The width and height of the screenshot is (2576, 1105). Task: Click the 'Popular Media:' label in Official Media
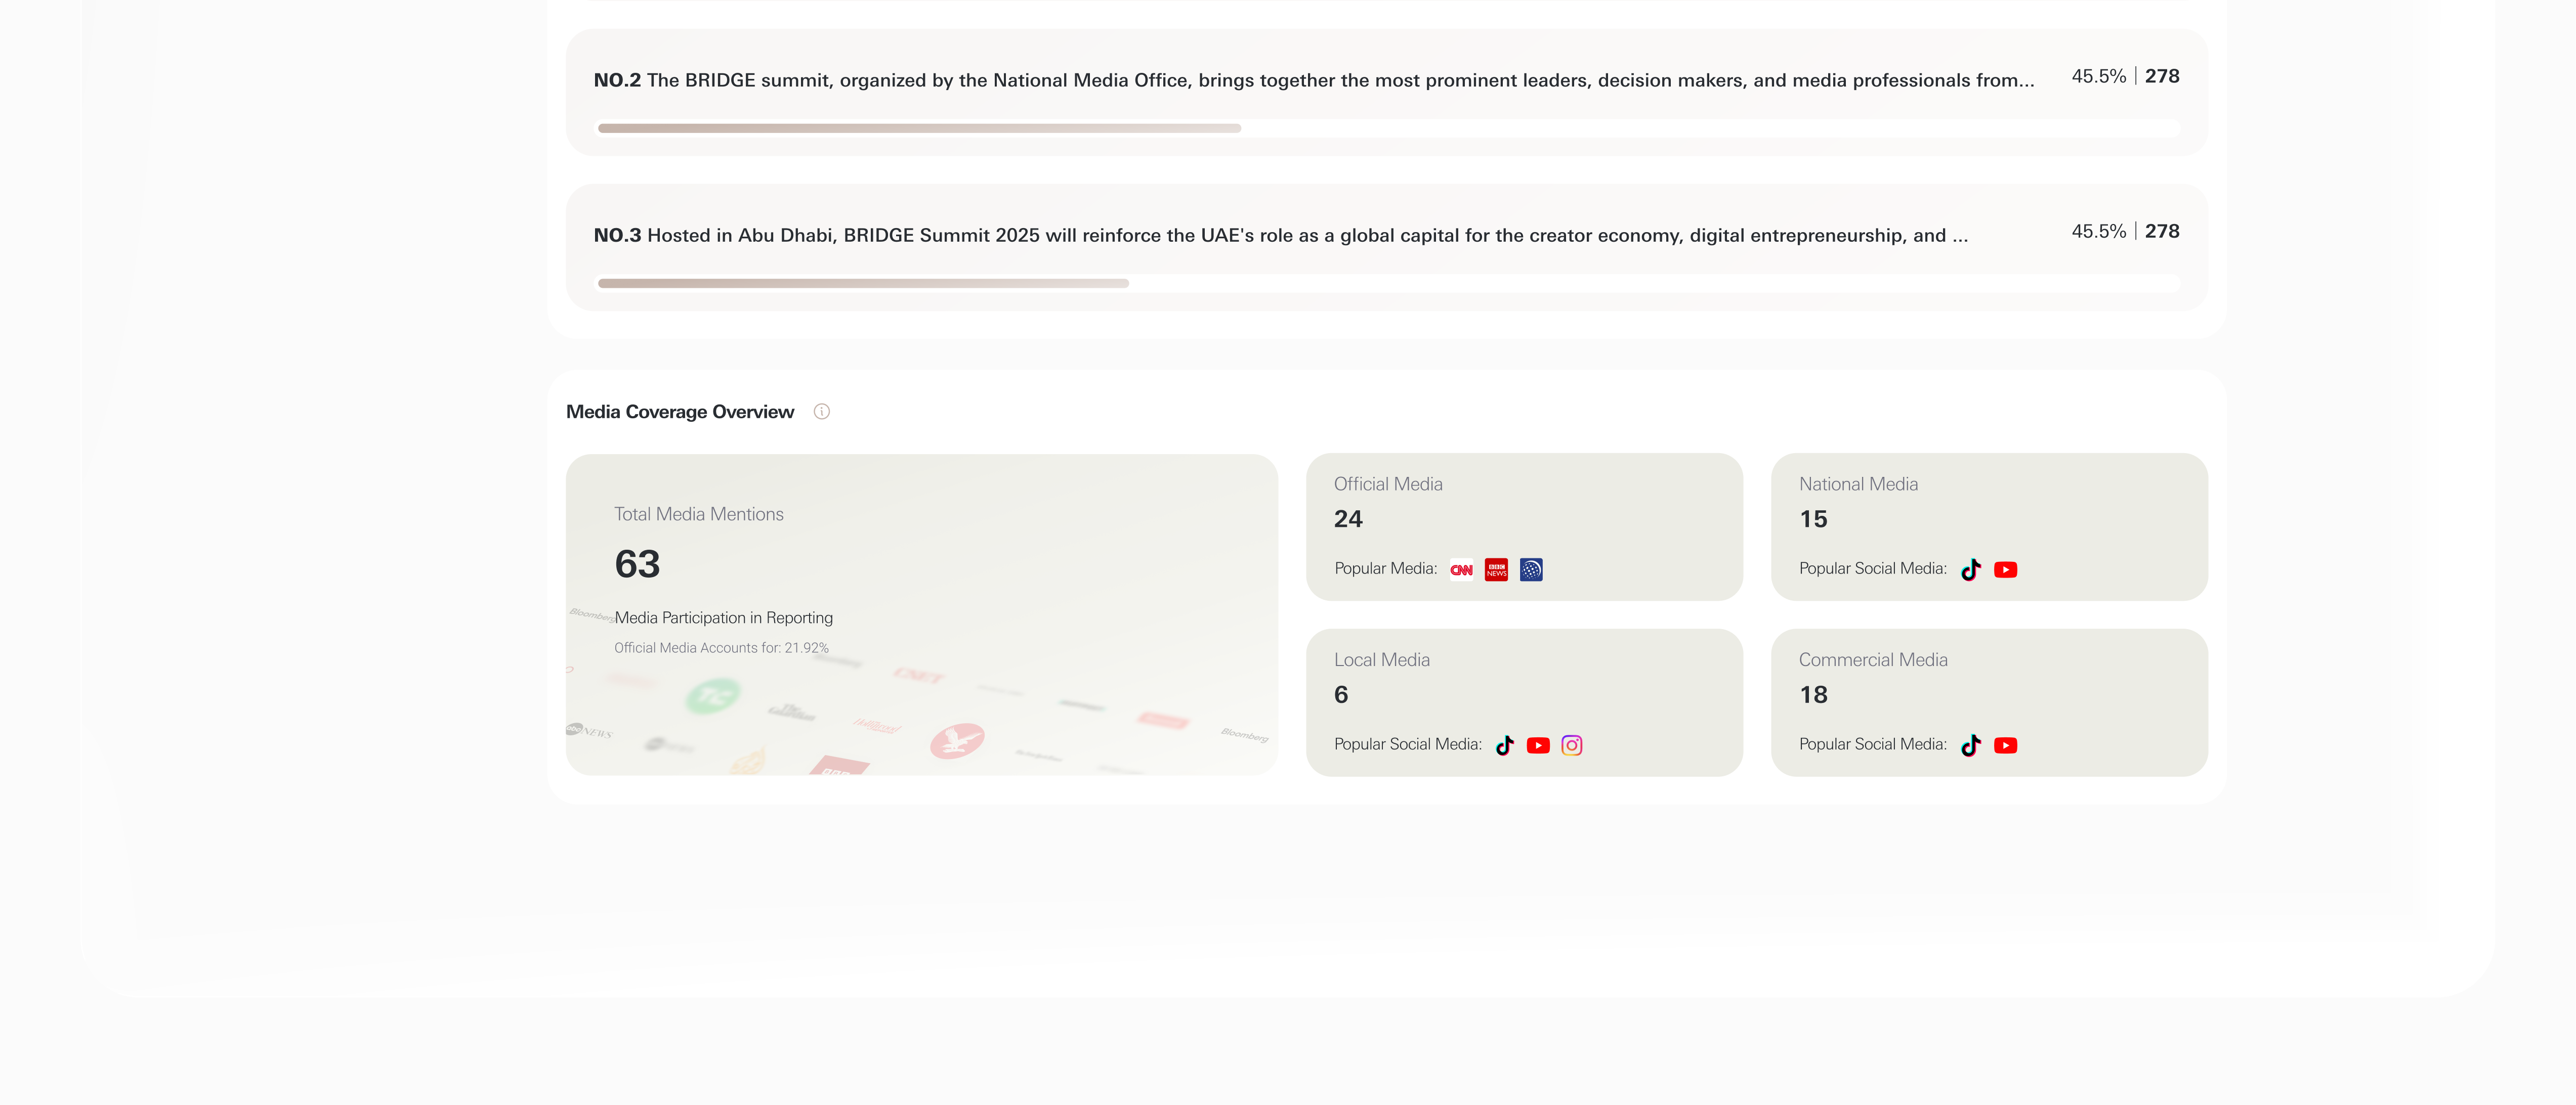(1385, 568)
